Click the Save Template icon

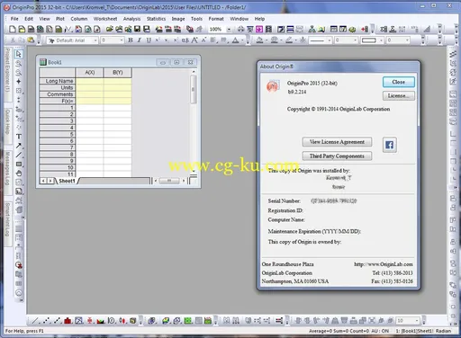click(147, 29)
